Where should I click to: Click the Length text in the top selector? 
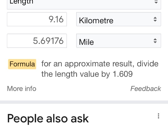21,2
